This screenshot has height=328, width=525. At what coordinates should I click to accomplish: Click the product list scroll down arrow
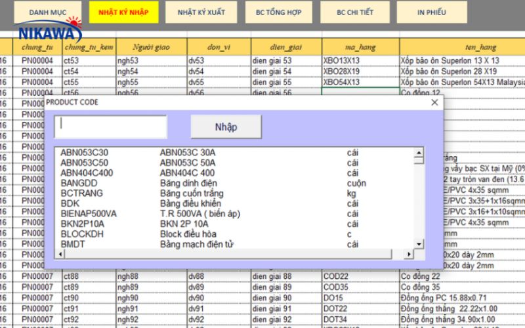[x=419, y=244]
